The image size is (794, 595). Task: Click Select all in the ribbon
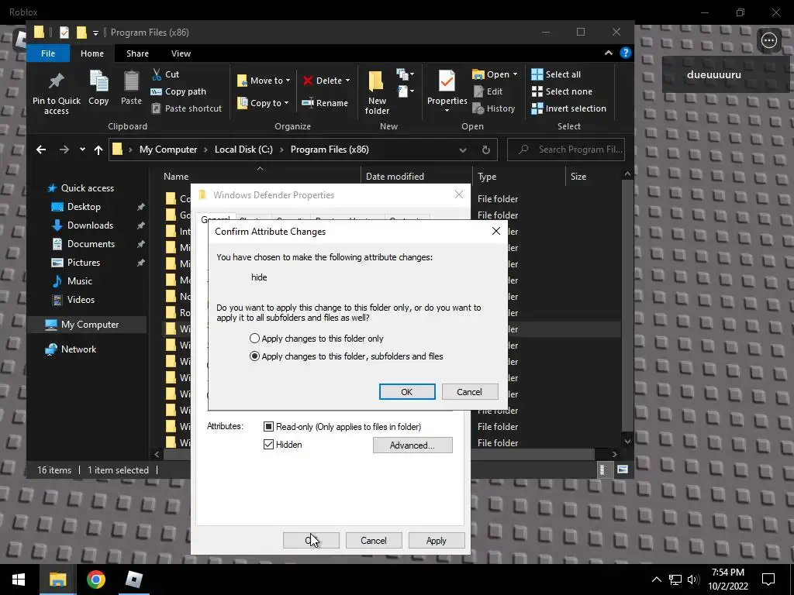pos(556,74)
